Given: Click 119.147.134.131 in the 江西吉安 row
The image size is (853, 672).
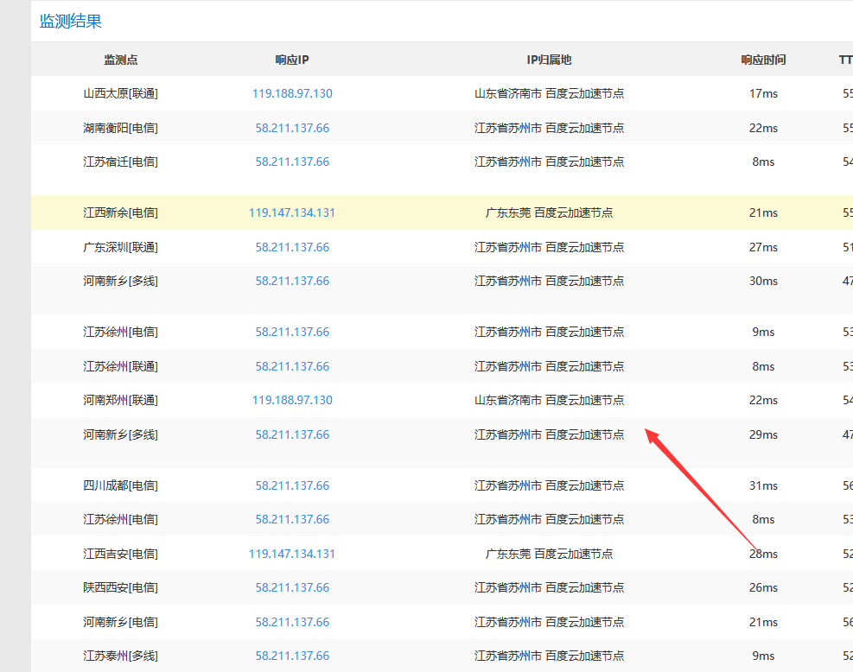Looking at the screenshot, I should (x=292, y=554).
